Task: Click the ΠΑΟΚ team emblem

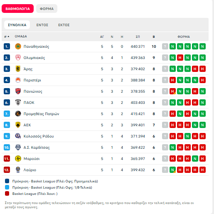Action: pos(18,103)
